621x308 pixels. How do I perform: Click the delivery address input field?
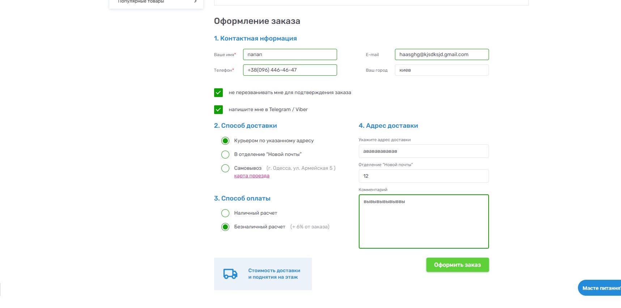tap(424, 151)
